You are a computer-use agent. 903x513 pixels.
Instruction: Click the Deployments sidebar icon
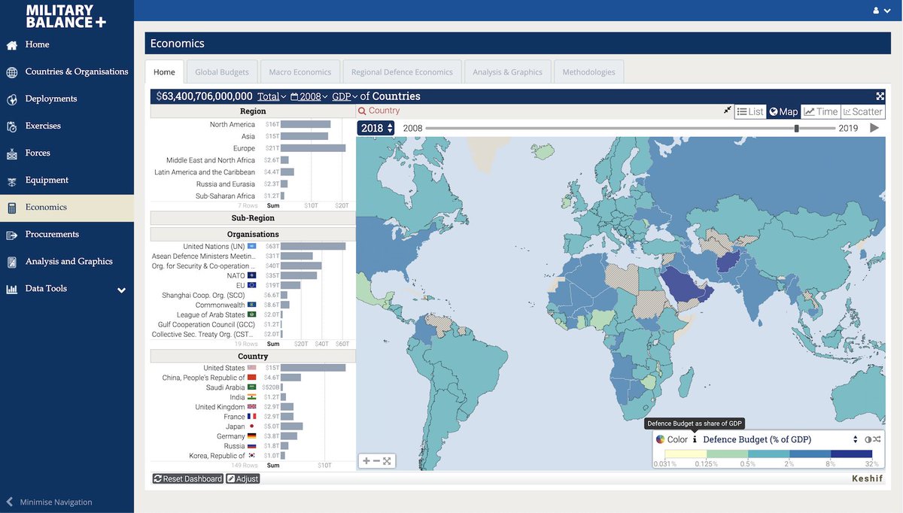click(x=11, y=99)
